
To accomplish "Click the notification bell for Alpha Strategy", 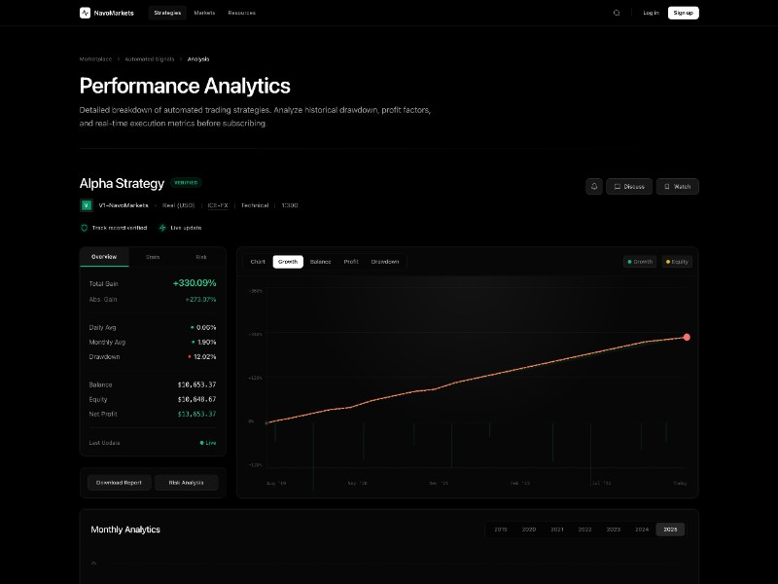I will click(x=593, y=186).
